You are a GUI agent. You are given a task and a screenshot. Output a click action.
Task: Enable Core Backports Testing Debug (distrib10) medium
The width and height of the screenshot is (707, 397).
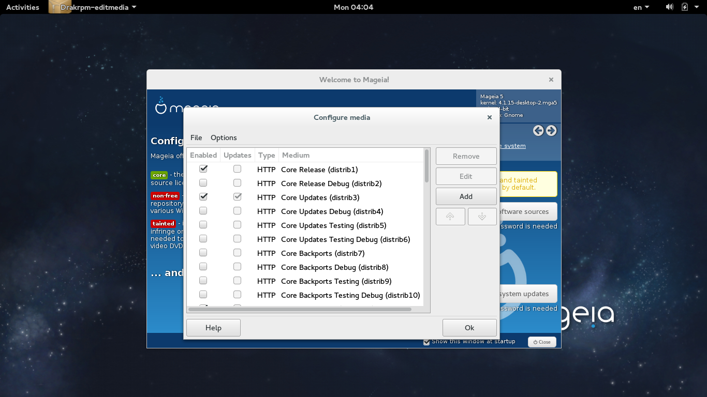click(203, 295)
